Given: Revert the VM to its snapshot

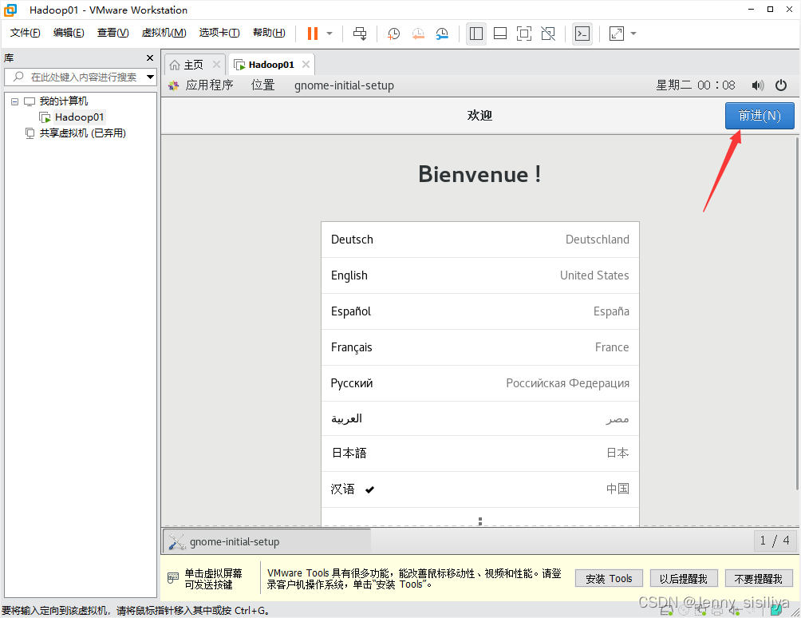Looking at the screenshot, I should click(x=418, y=34).
